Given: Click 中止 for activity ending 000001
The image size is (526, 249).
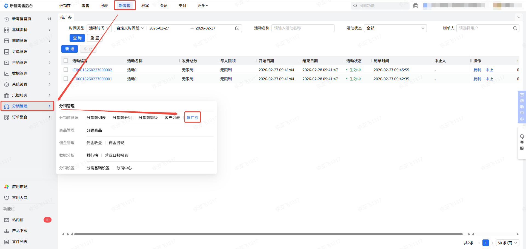Looking at the screenshot, I should pos(489,79).
